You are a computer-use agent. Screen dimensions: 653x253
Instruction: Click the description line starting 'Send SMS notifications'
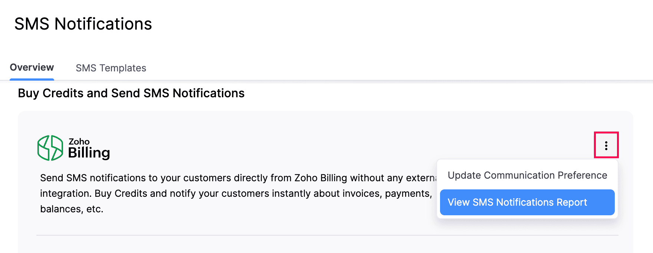point(237,178)
